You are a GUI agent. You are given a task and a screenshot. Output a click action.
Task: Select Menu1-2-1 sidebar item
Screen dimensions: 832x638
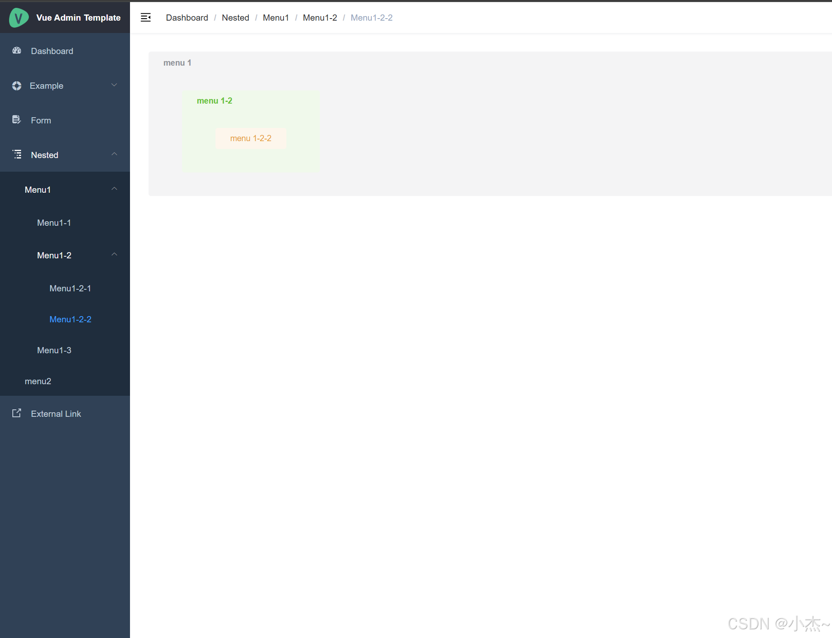pos(70,288)
